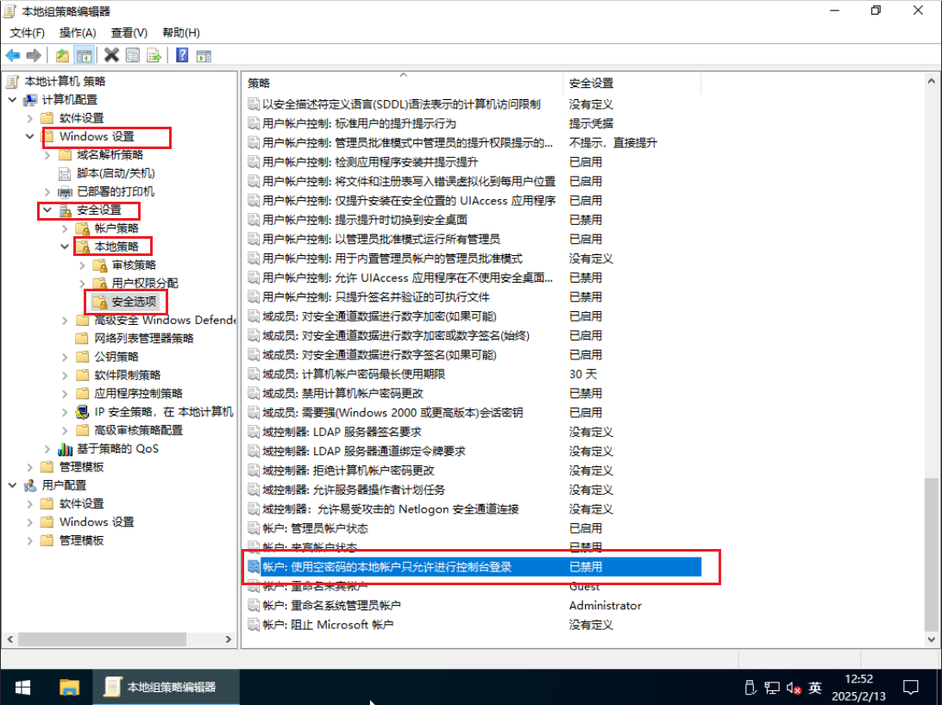Collapse the 用户配置 tree node
Viewport: 942px width, 705px height.
click(x=12, y=485)
